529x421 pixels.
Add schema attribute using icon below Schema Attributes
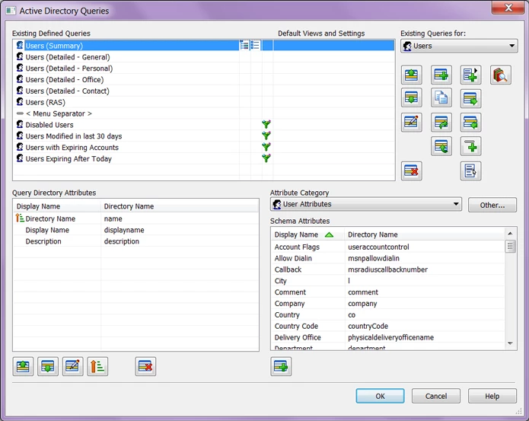[x=281, y=366]
